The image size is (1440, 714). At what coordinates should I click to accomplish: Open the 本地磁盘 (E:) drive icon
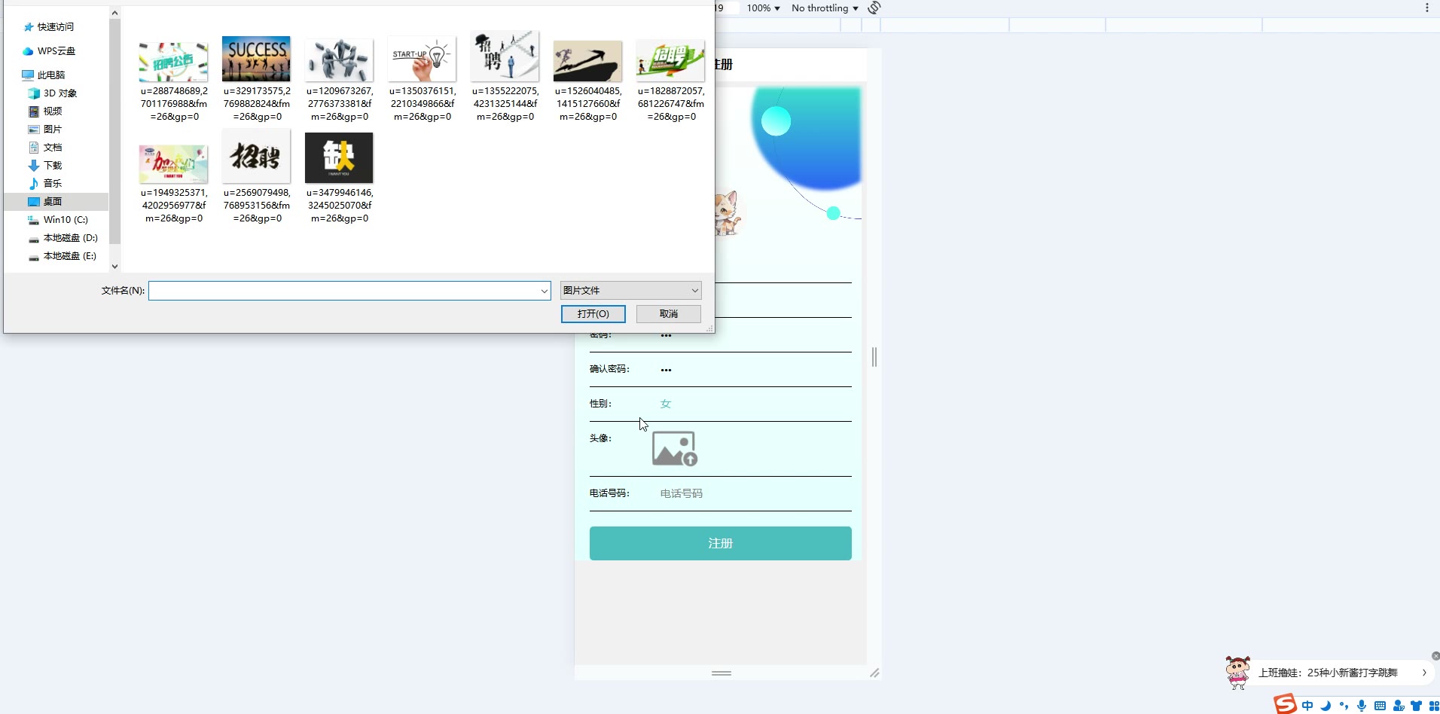(34, 256)
